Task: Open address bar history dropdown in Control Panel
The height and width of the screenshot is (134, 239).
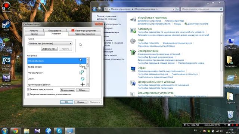Action: 173,9
